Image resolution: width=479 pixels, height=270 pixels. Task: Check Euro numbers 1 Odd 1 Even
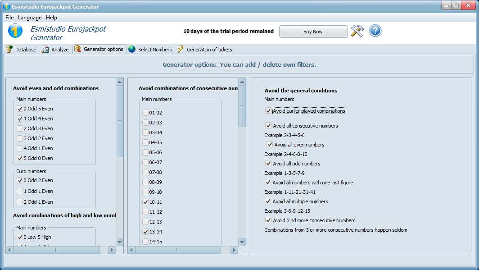[x=20, y=191]
